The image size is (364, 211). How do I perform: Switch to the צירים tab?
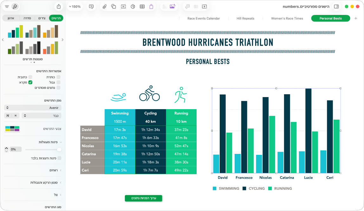coord(42,18)
